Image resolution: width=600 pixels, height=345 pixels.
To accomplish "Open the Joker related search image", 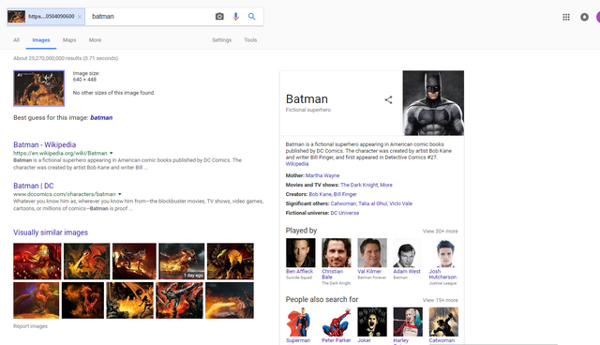I will click(372, 322).
